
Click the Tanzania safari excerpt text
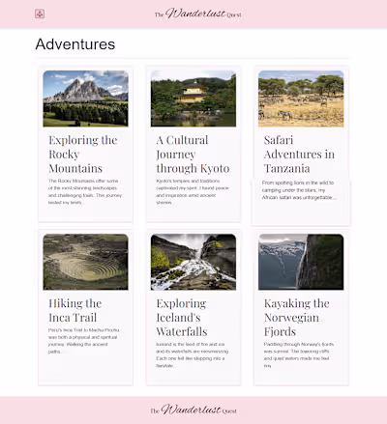click(x=299, y=190)
